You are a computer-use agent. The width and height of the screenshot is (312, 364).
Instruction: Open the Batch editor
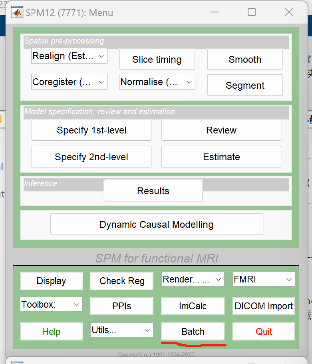click(193, 331)
